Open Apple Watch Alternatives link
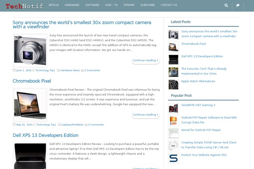 (198, 81)
